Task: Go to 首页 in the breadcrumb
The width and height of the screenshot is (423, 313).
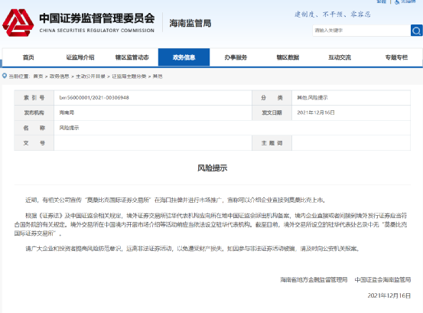Action: point(38,77)
